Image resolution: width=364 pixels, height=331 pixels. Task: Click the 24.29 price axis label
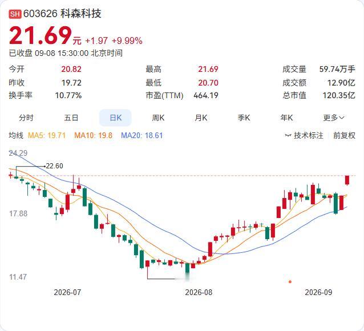(18, 153)
